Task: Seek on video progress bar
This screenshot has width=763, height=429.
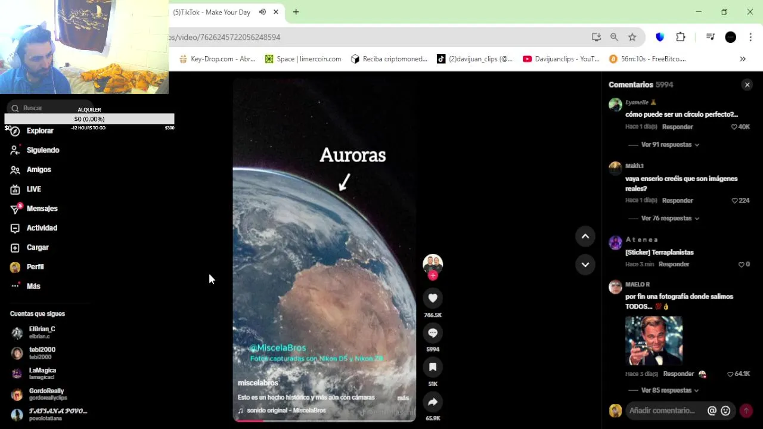Action: coord(324,421)
